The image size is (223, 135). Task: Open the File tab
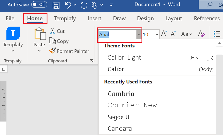10,18
